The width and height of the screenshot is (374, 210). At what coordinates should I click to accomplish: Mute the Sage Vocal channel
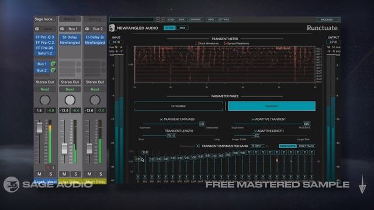click(x=39, y=174)
